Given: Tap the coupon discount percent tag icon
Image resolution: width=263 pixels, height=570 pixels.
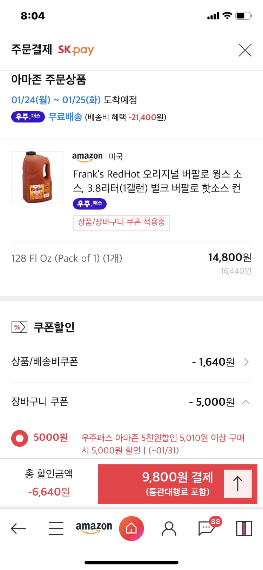Looking at the screenshot, I should click(x=19, y=327).
